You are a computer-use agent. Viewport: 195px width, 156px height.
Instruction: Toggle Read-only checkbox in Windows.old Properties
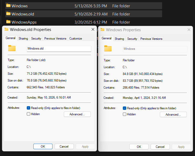[29, 108]
